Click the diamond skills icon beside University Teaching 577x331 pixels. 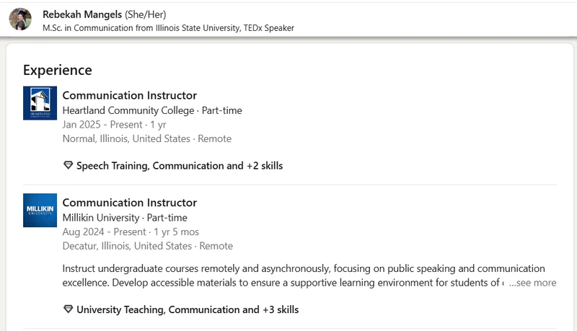[x=68, y=309]
